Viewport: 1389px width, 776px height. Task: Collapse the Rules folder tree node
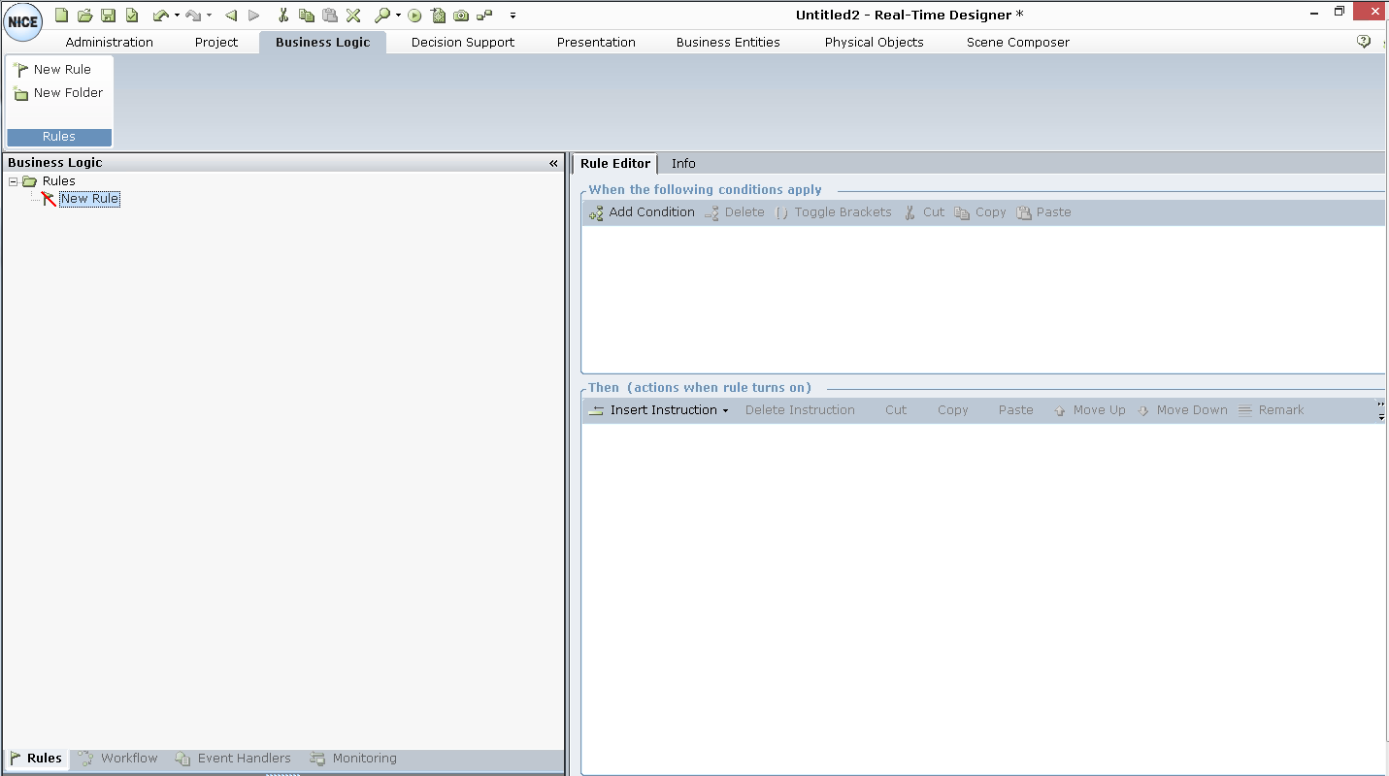(14, 181)
